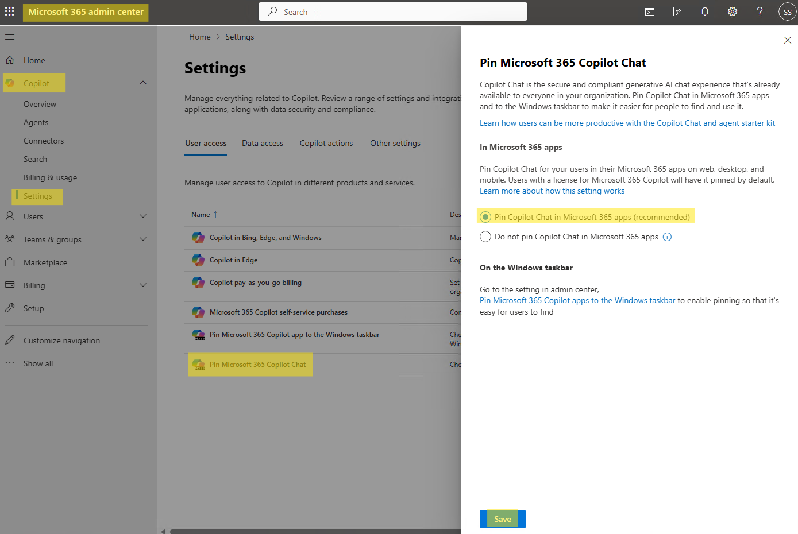798x534 pixels.
Task: Click the notifications bell icon
Action: coord(705,11)
